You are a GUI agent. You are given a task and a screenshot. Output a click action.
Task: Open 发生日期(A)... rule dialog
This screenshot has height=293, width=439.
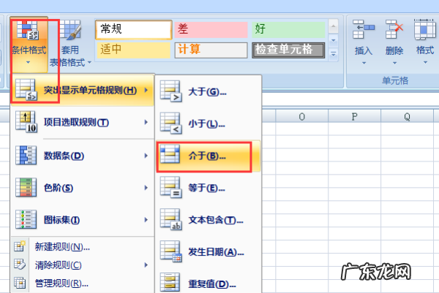[209, 252]
